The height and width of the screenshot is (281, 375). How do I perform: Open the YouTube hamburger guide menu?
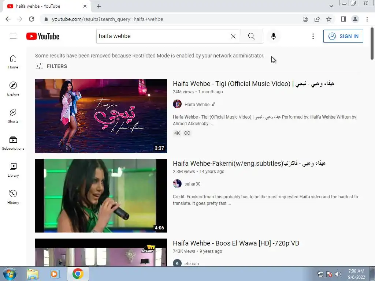[x=13, y=36]
